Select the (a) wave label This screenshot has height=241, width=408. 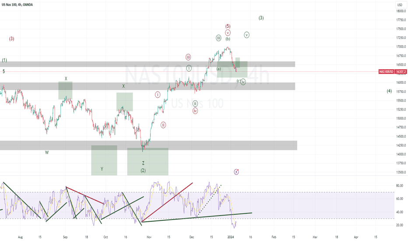click(x=219, y=69)
